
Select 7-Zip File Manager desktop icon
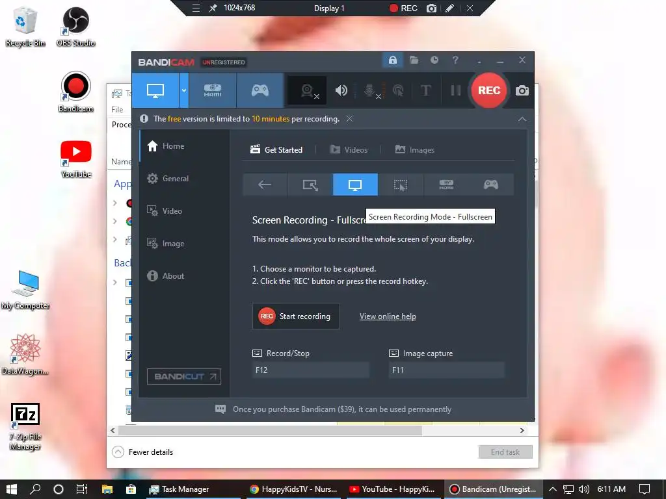pyautogui.click(x=25, y=426)
